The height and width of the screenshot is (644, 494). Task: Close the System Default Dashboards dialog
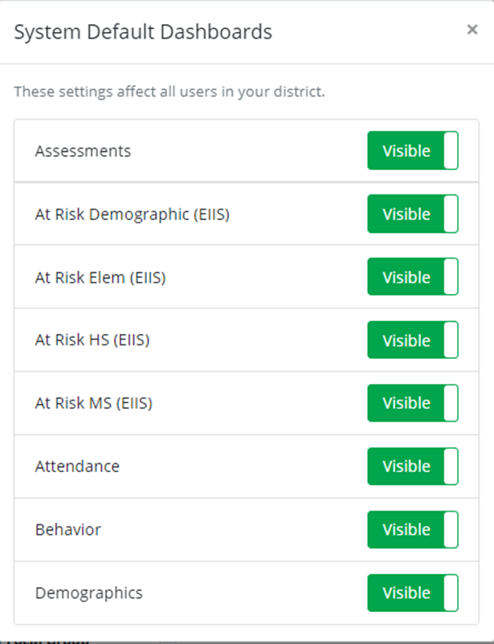[x=472, y=30]
